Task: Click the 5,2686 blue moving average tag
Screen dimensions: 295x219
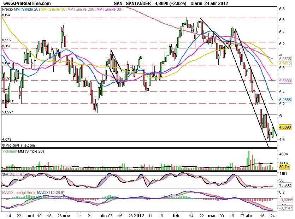Action: coord(285,100)
